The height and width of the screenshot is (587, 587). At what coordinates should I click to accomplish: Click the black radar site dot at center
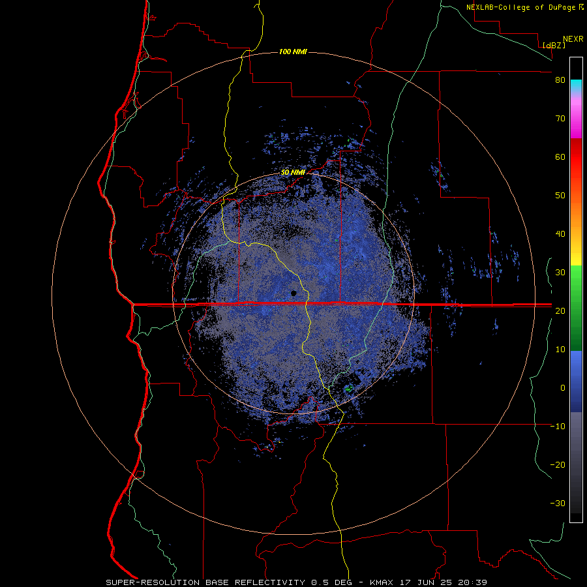pyautogui.click(x=294, y=293)
